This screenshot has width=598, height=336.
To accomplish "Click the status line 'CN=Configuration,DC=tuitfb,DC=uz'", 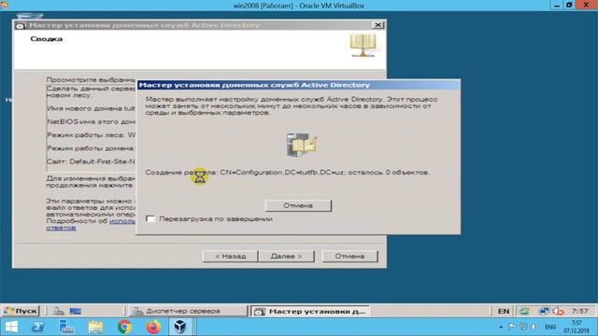I will [283, 172].
